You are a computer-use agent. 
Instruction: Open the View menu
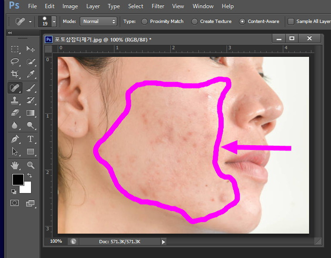[x=178, y=6]
